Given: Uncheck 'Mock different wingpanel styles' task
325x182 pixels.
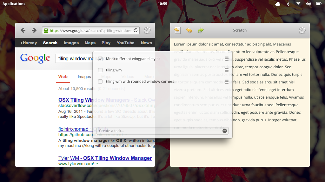Looking at the screenshot, I should coord(100,59).
